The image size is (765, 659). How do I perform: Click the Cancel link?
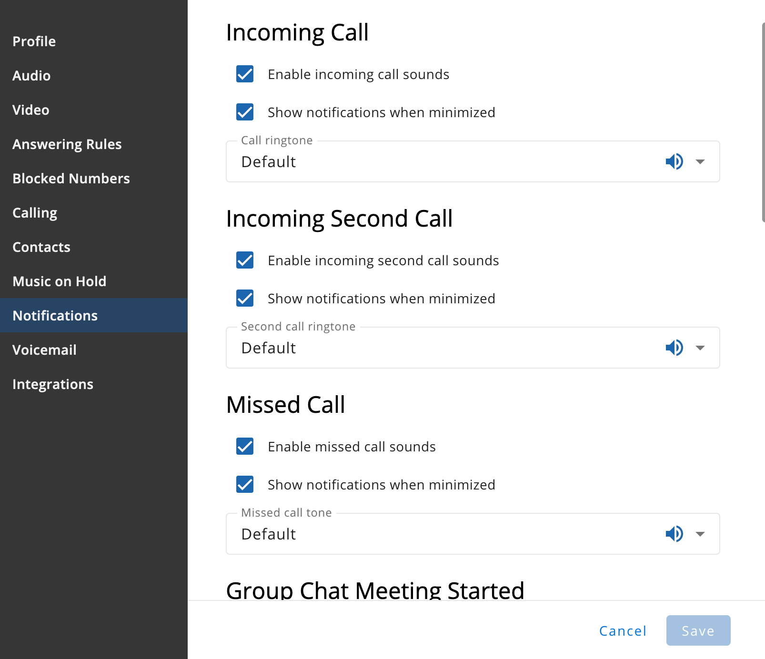point(623,631)
